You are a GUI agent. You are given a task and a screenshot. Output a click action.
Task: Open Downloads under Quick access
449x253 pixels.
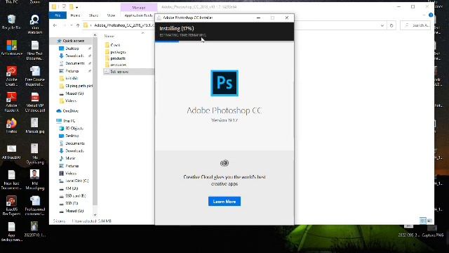(72, 56)
